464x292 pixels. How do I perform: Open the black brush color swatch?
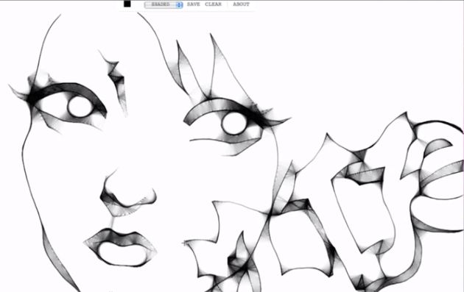pos(127,4)
